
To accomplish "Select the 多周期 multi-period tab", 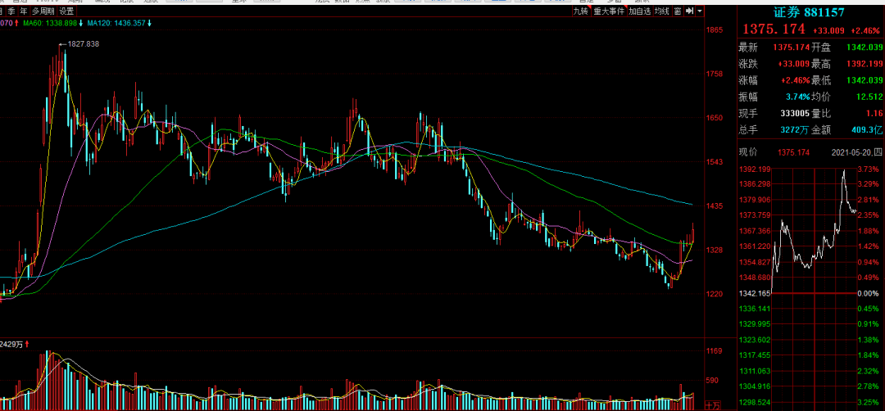I will [x=43, y=11].
